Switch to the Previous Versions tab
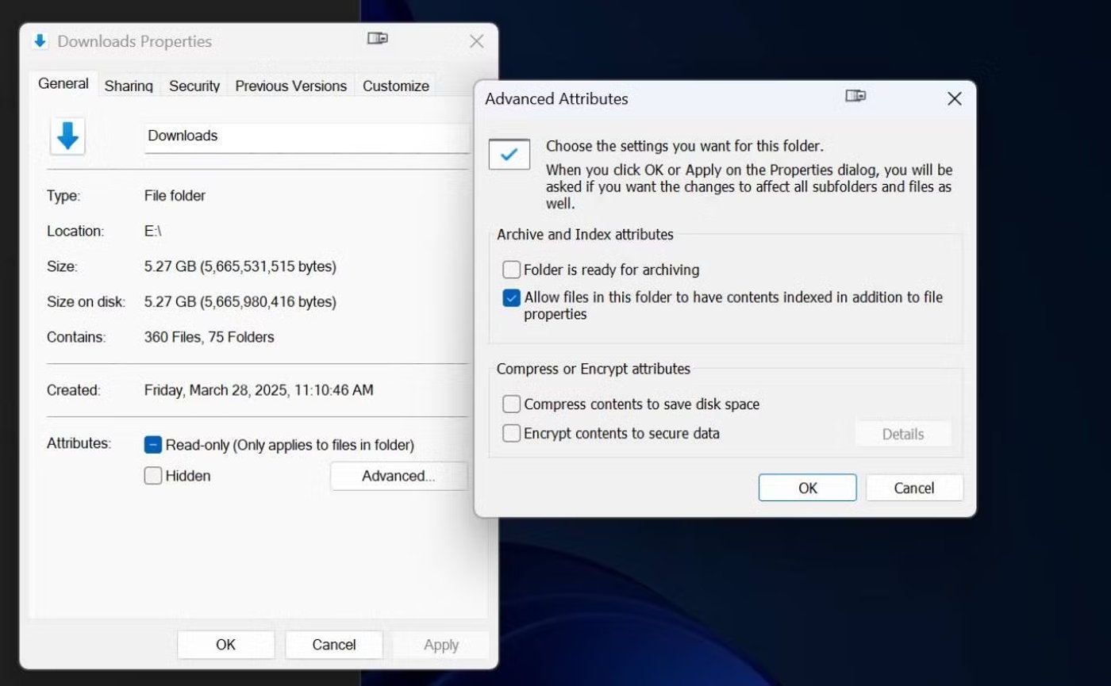 click(x=290, y=85)
